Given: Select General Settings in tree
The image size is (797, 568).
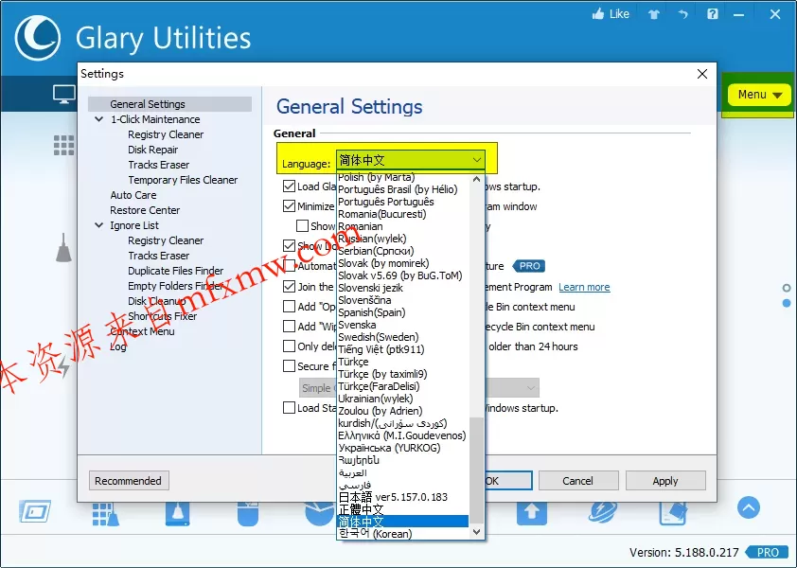Looking at the screenshot, I should point(169,104).
